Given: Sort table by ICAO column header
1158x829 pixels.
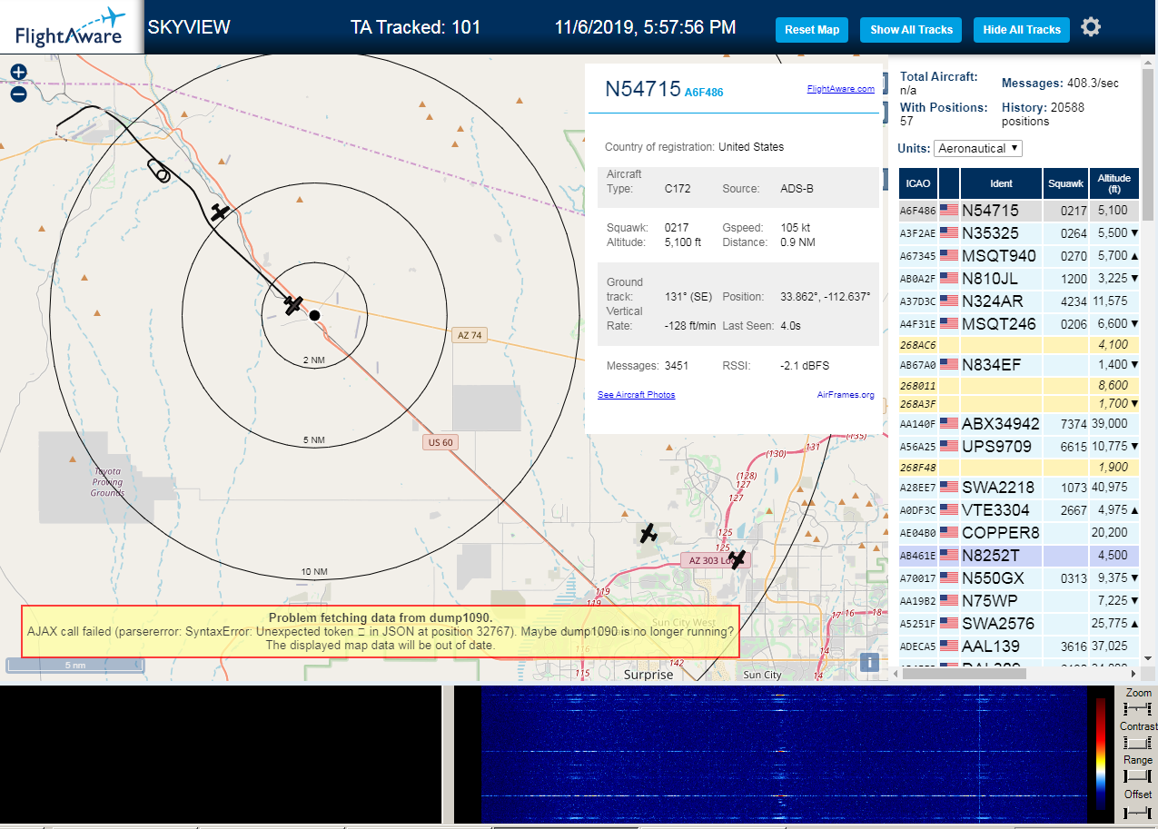Looking at the screenshot, I should tap(918, 183).
